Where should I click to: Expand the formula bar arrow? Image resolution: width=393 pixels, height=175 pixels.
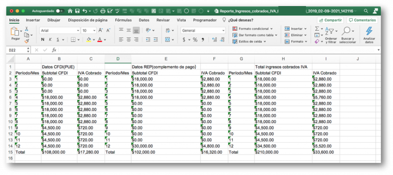point(378,50)
